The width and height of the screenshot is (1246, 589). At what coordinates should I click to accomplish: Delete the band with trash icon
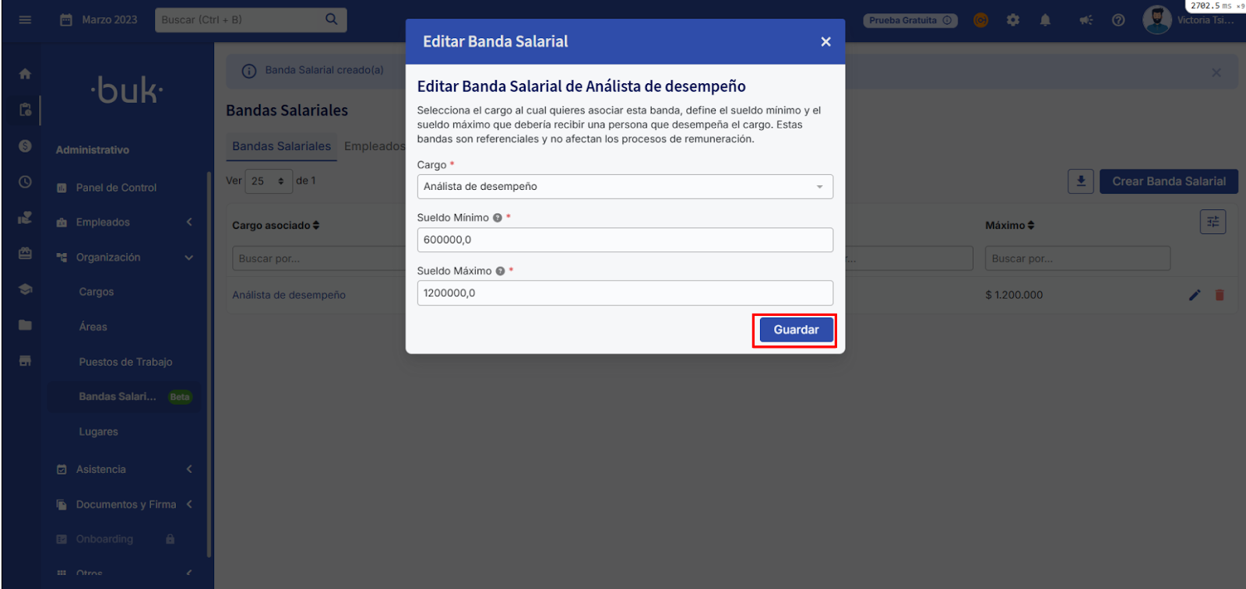coord(1220,295)
